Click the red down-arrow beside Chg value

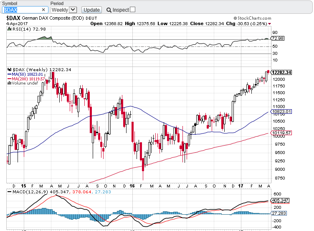click(270, 24)
